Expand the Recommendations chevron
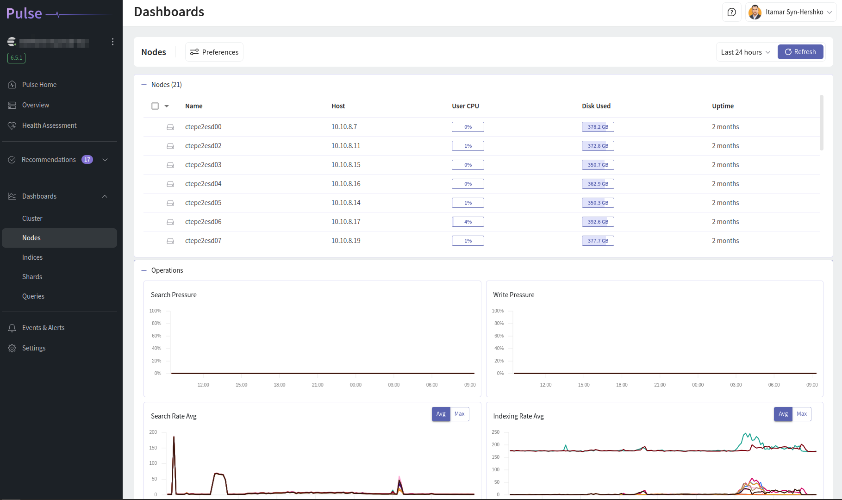Viewport: 842px width, 500px height. [105, 160]
